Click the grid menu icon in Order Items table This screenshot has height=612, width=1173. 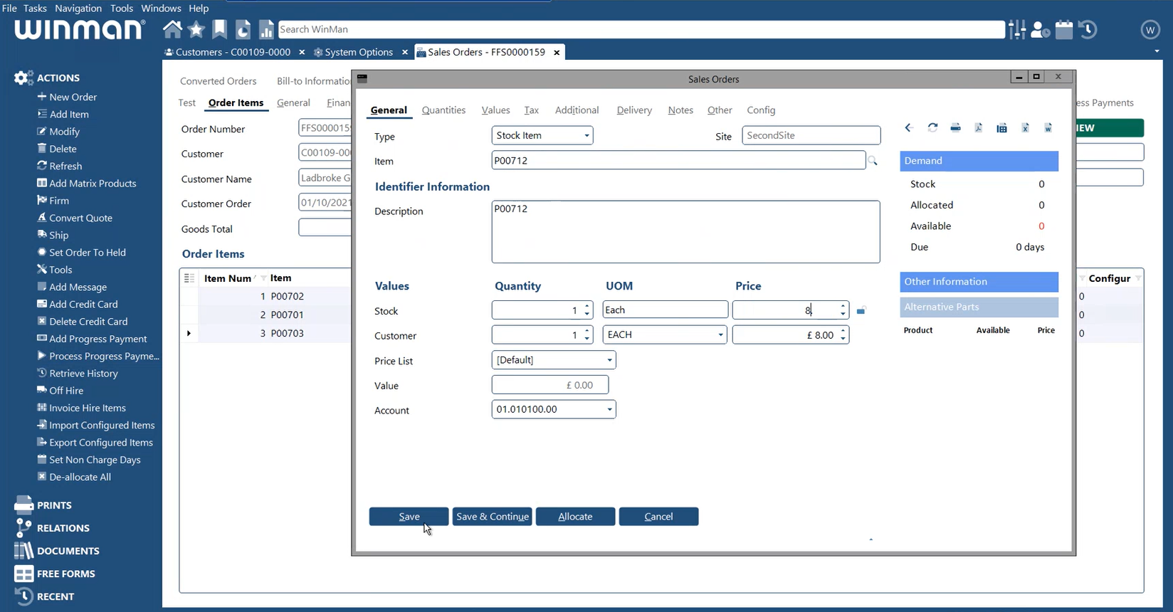[189, 278]
